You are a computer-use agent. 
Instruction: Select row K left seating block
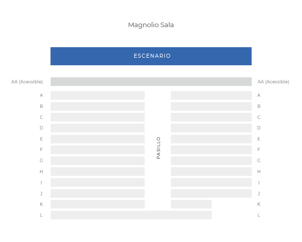click(x=97, y=204)
